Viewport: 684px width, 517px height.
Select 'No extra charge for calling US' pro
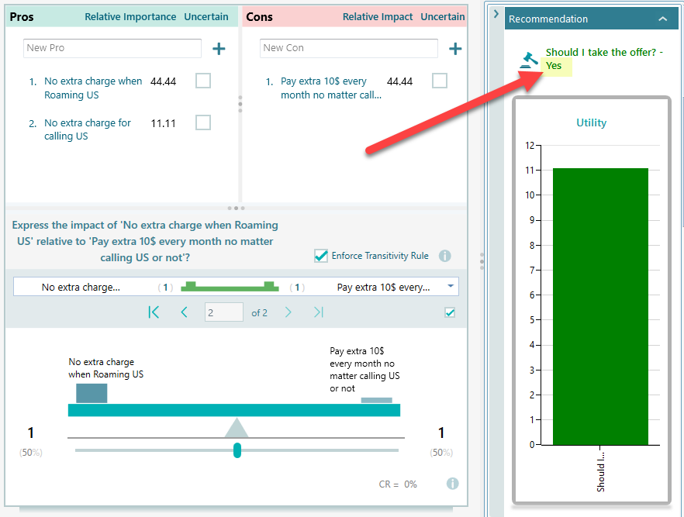click(87, 129)
